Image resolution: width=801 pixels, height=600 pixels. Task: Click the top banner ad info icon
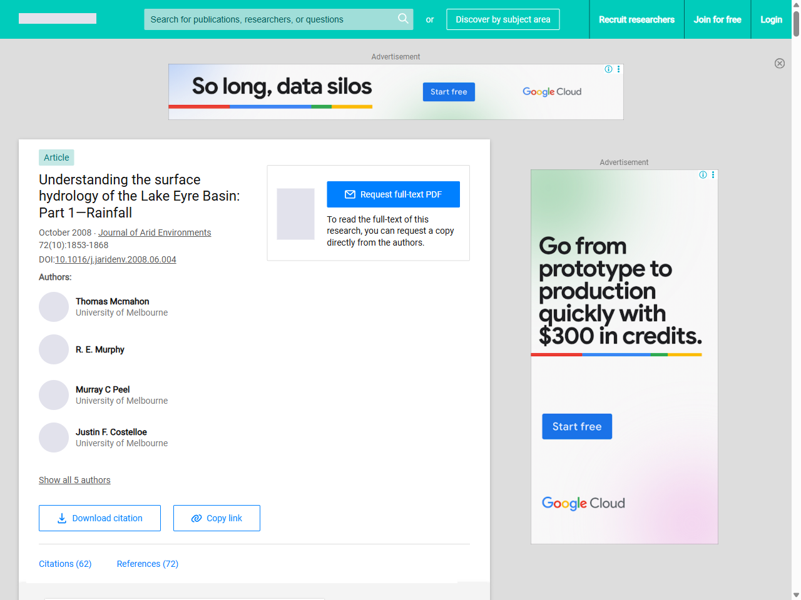point(608,69)
